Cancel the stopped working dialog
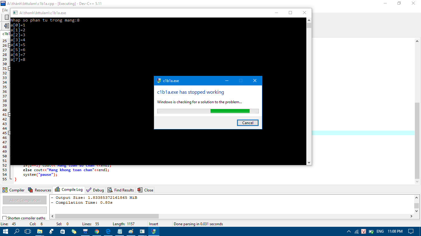This screenshot has height=236, width=421. [x=247, y=123]
